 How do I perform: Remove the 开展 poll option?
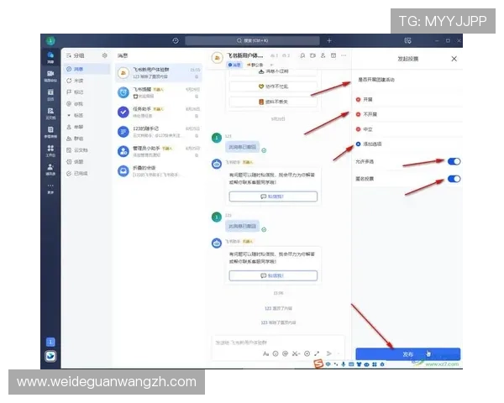(359, 98)
